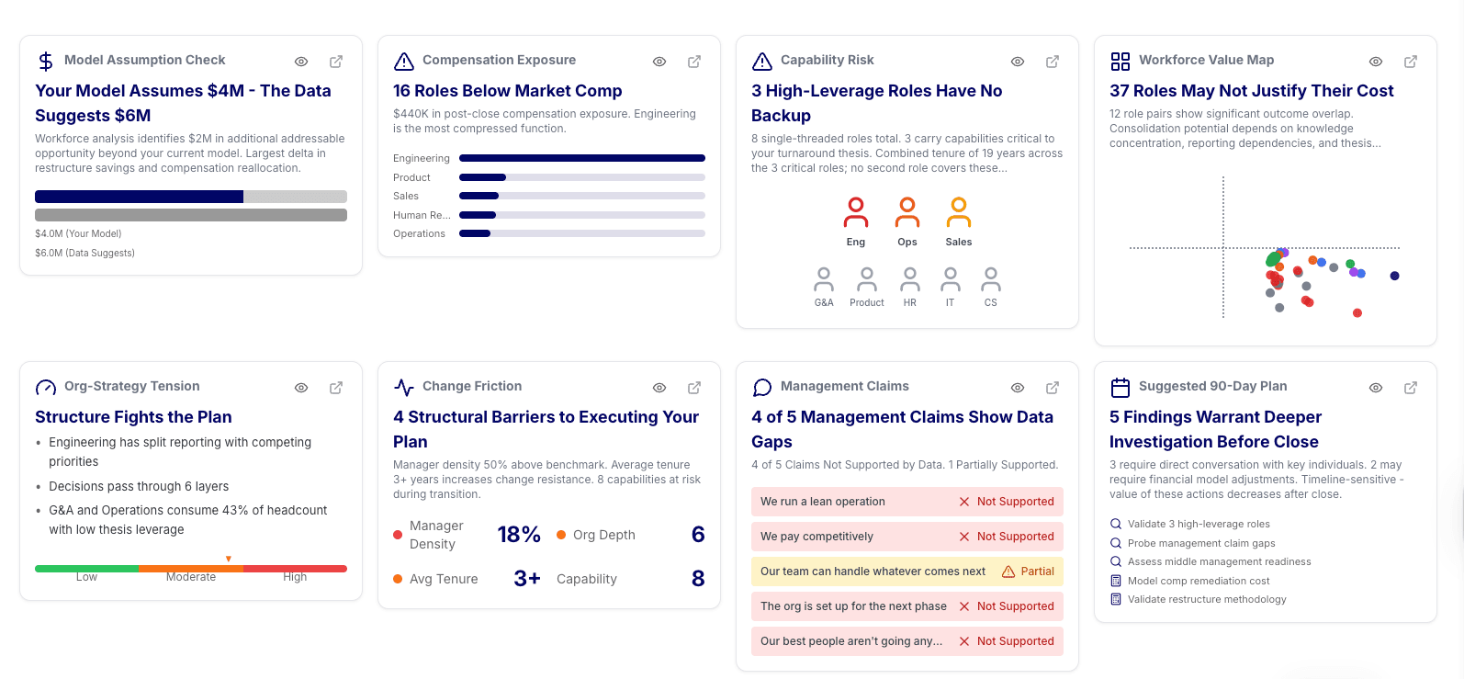The height and width of the screenshot is (679, 1464).
Task: Hide the Management Claims card with its eye icon
Action: pos(1017,387)
